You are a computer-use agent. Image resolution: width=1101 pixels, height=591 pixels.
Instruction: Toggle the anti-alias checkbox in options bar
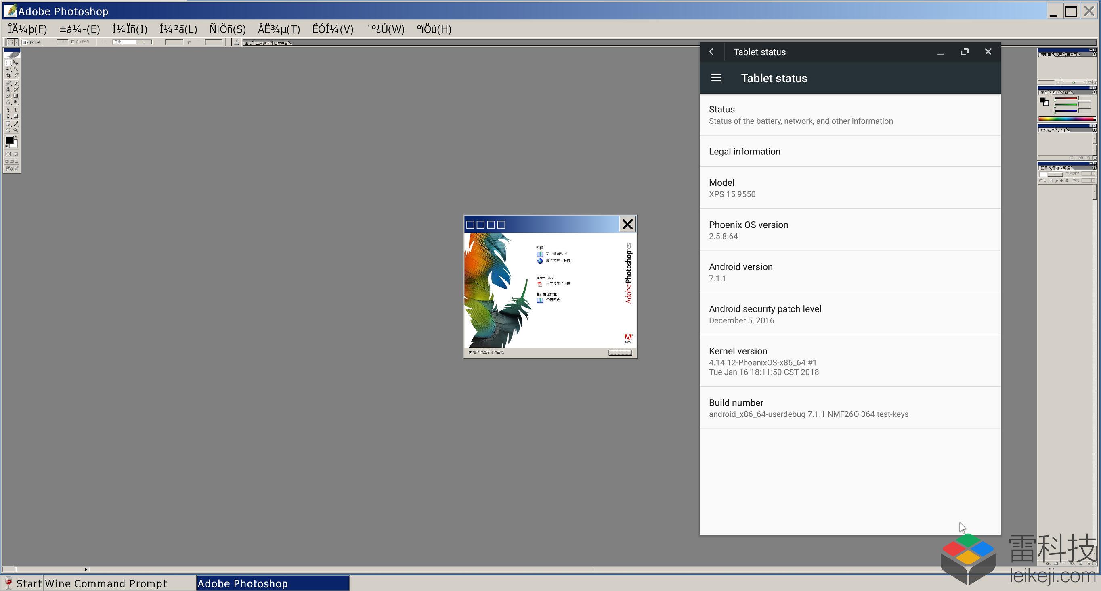click(73, 42)
